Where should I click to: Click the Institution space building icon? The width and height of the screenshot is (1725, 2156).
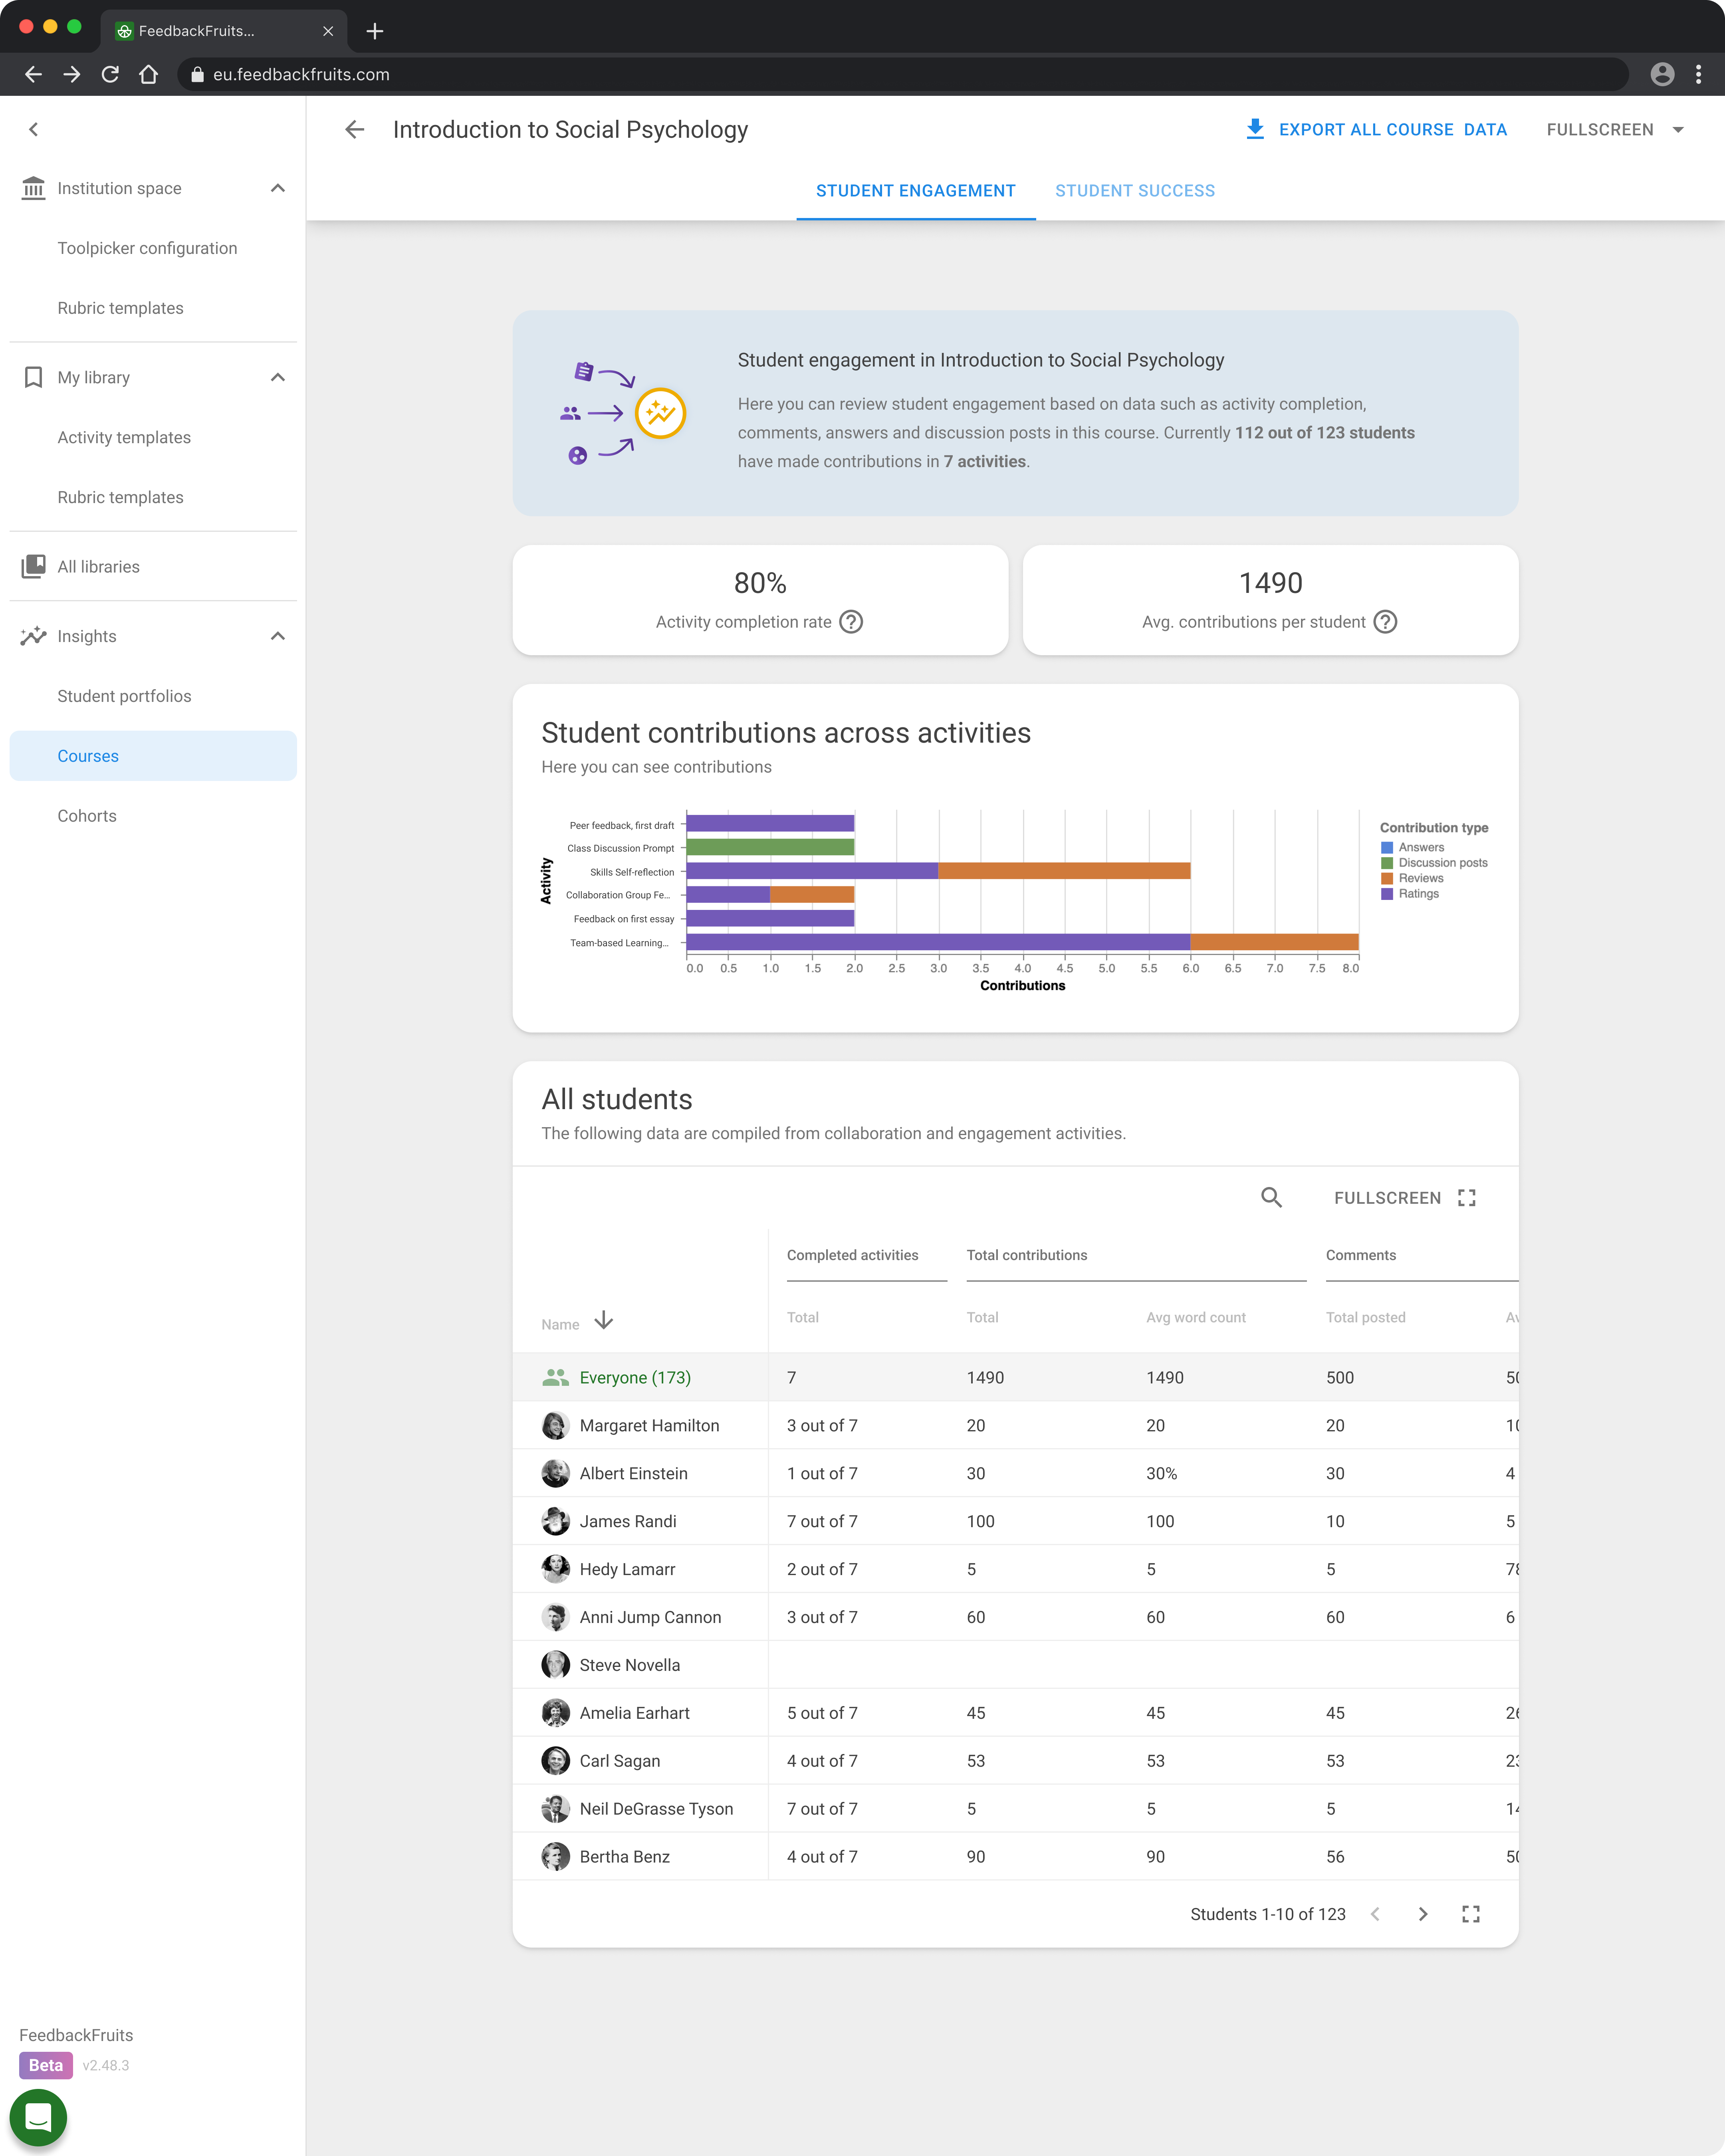pos(33,188)
